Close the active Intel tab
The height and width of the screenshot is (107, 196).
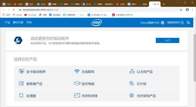(x=158, y=4)
